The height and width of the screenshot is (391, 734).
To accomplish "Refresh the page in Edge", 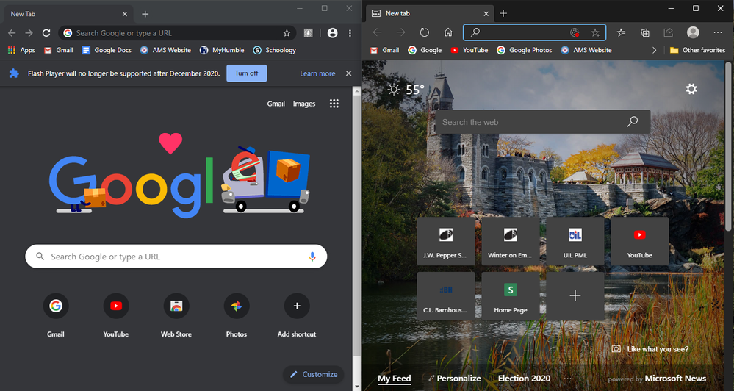I will pos(424,32).
